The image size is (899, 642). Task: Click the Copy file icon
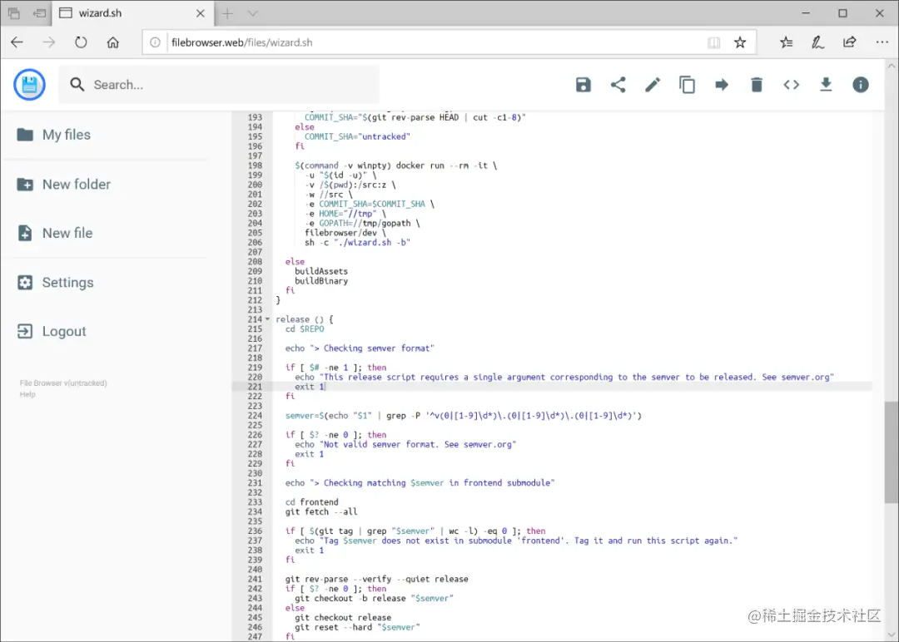pyautogui.click(x=687, y=85)
